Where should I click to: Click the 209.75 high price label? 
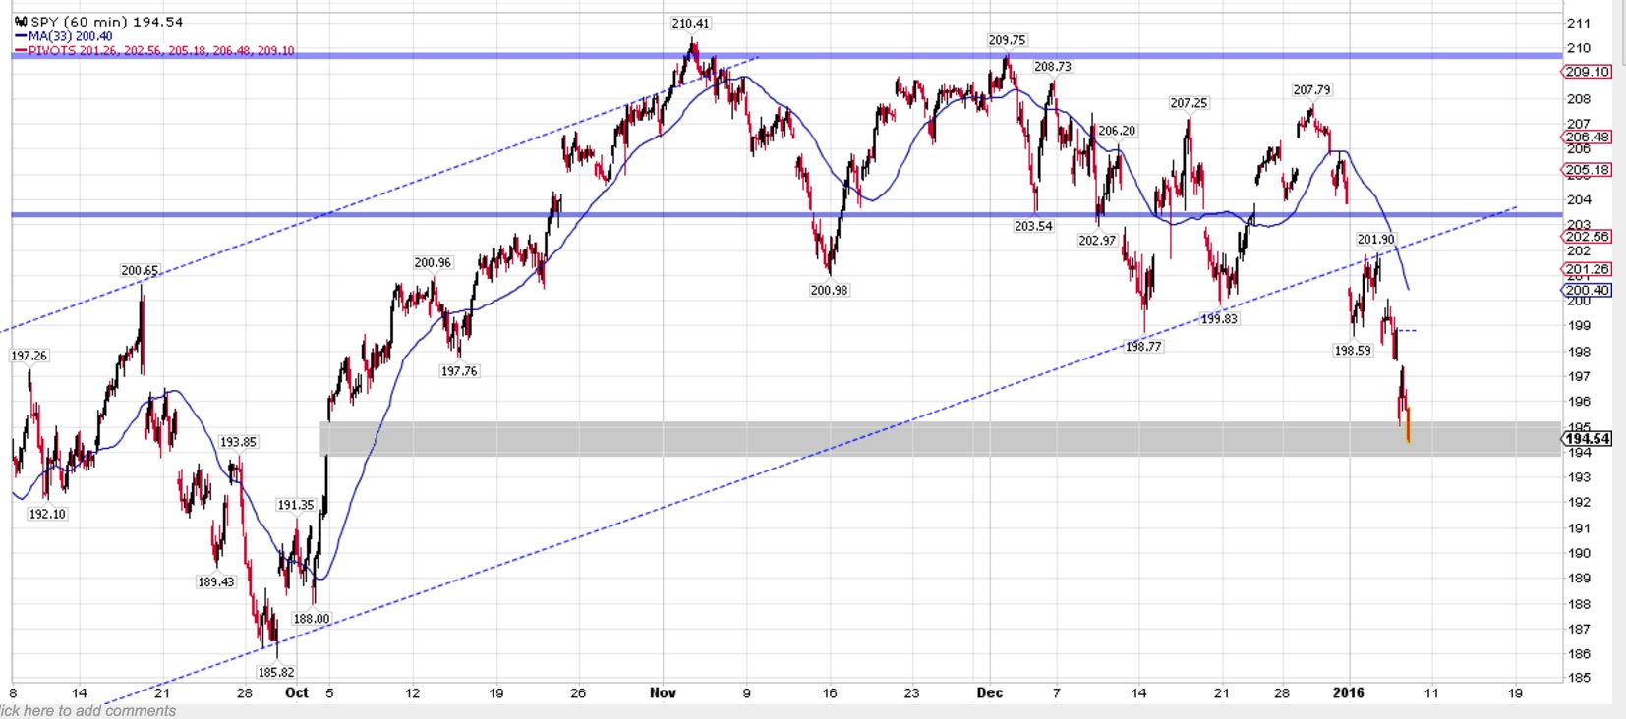coord(1007,40)
